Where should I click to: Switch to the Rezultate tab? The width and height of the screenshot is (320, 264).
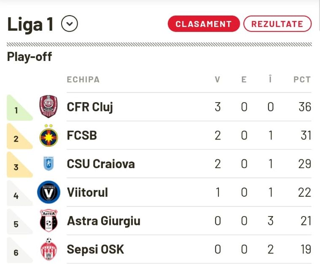pos(277,24)
